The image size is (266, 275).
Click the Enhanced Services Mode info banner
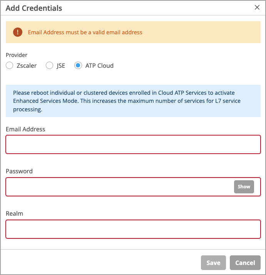(133, 101)
